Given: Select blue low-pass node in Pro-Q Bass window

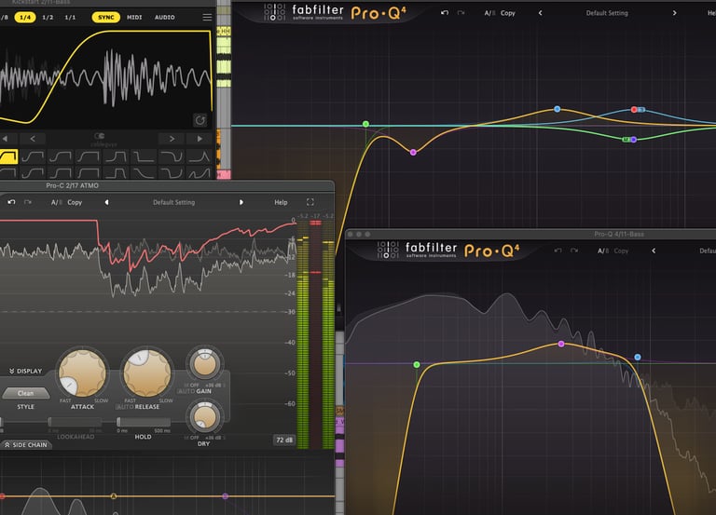Looking at the screenshot, I should click(638, 358).
